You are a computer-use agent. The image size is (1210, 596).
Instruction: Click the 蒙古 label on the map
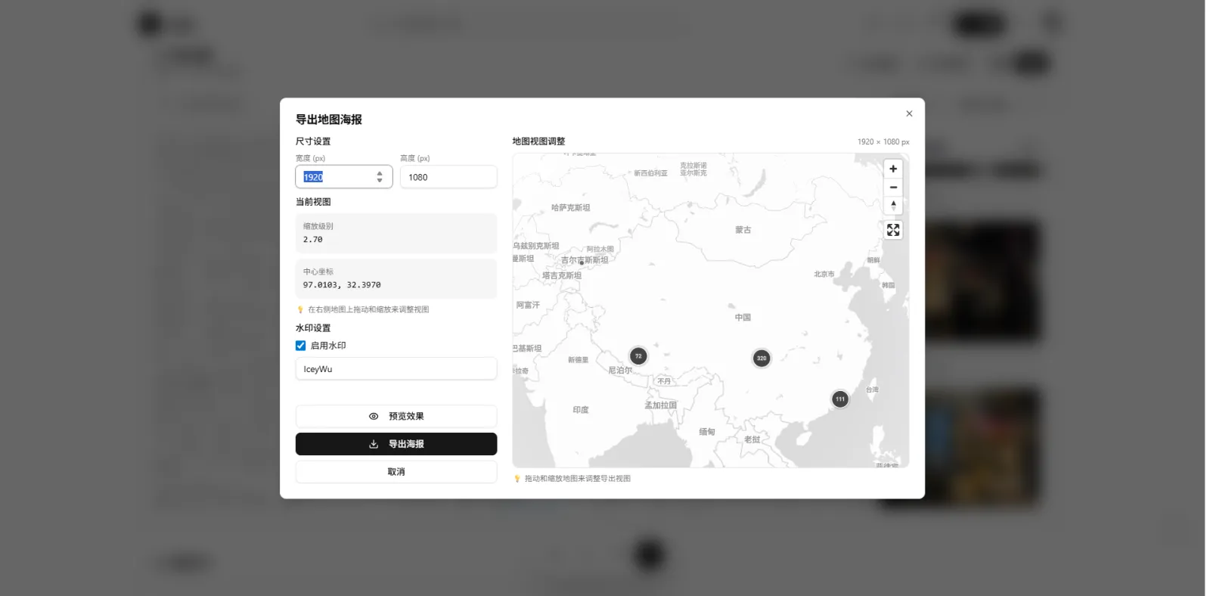[743, 230]
